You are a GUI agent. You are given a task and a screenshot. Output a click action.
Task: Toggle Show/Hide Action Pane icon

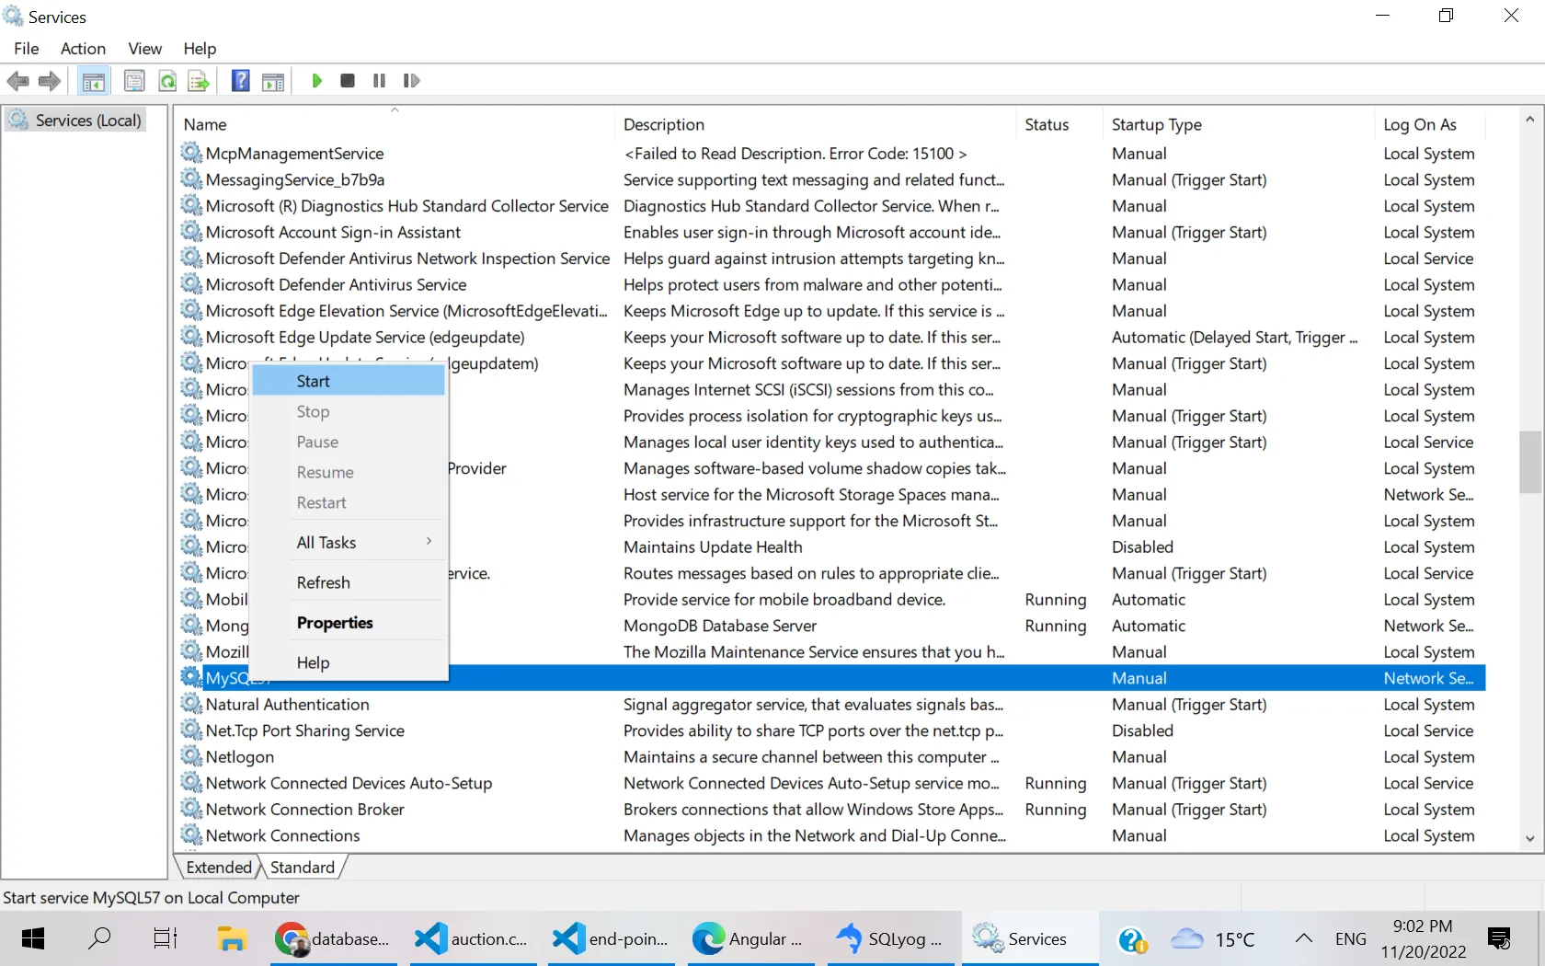[273, 81]
